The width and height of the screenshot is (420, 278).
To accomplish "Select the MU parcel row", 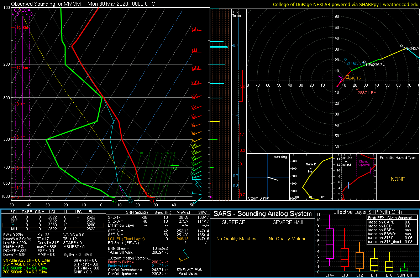I will click(53, 229).
